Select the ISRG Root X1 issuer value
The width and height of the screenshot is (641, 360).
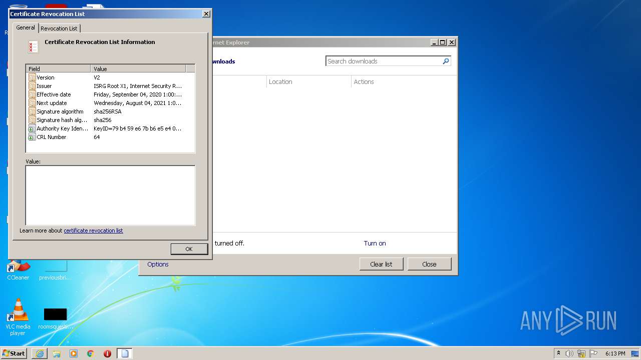pos(138,86)
